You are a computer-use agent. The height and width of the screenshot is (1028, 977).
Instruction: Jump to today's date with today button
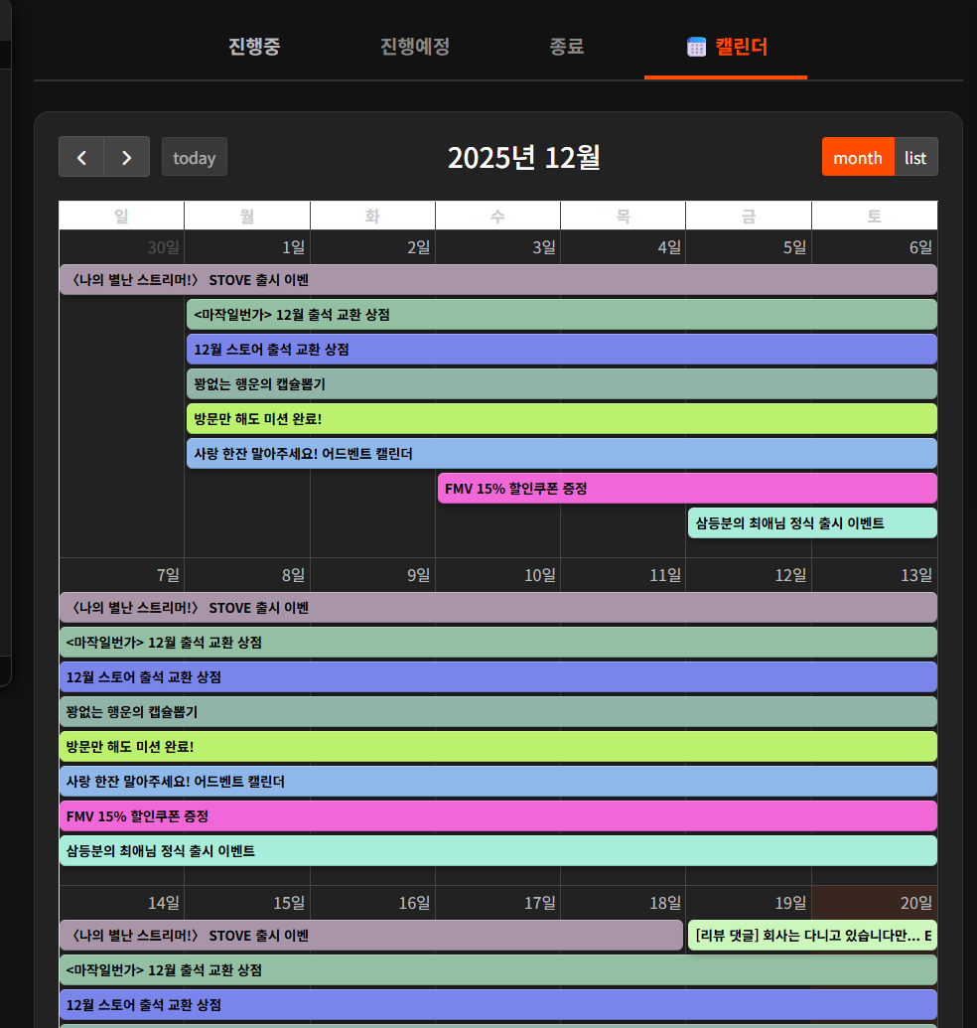point(195,157)
